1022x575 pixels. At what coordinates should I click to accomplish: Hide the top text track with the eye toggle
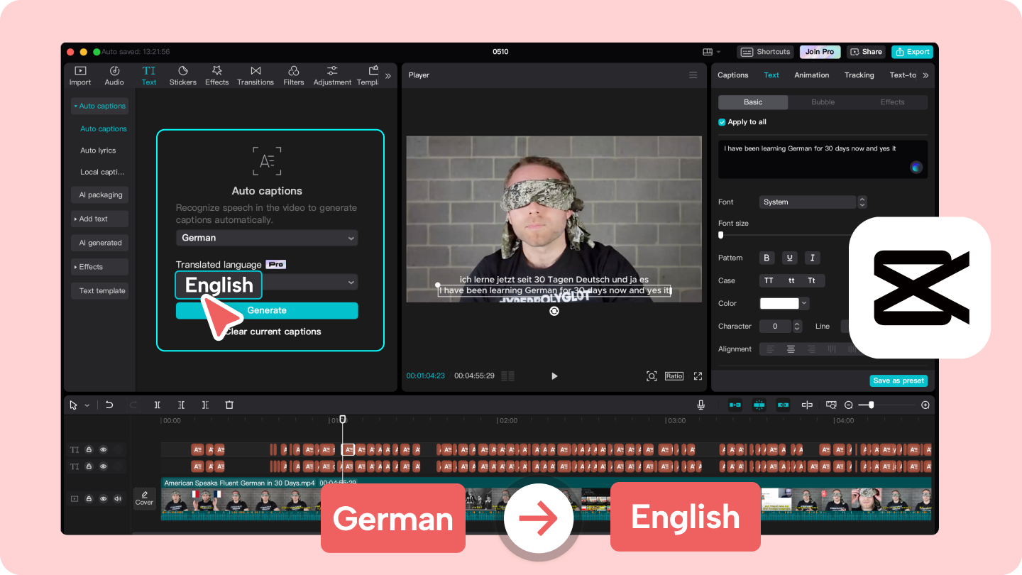click(x=103, y=449)
